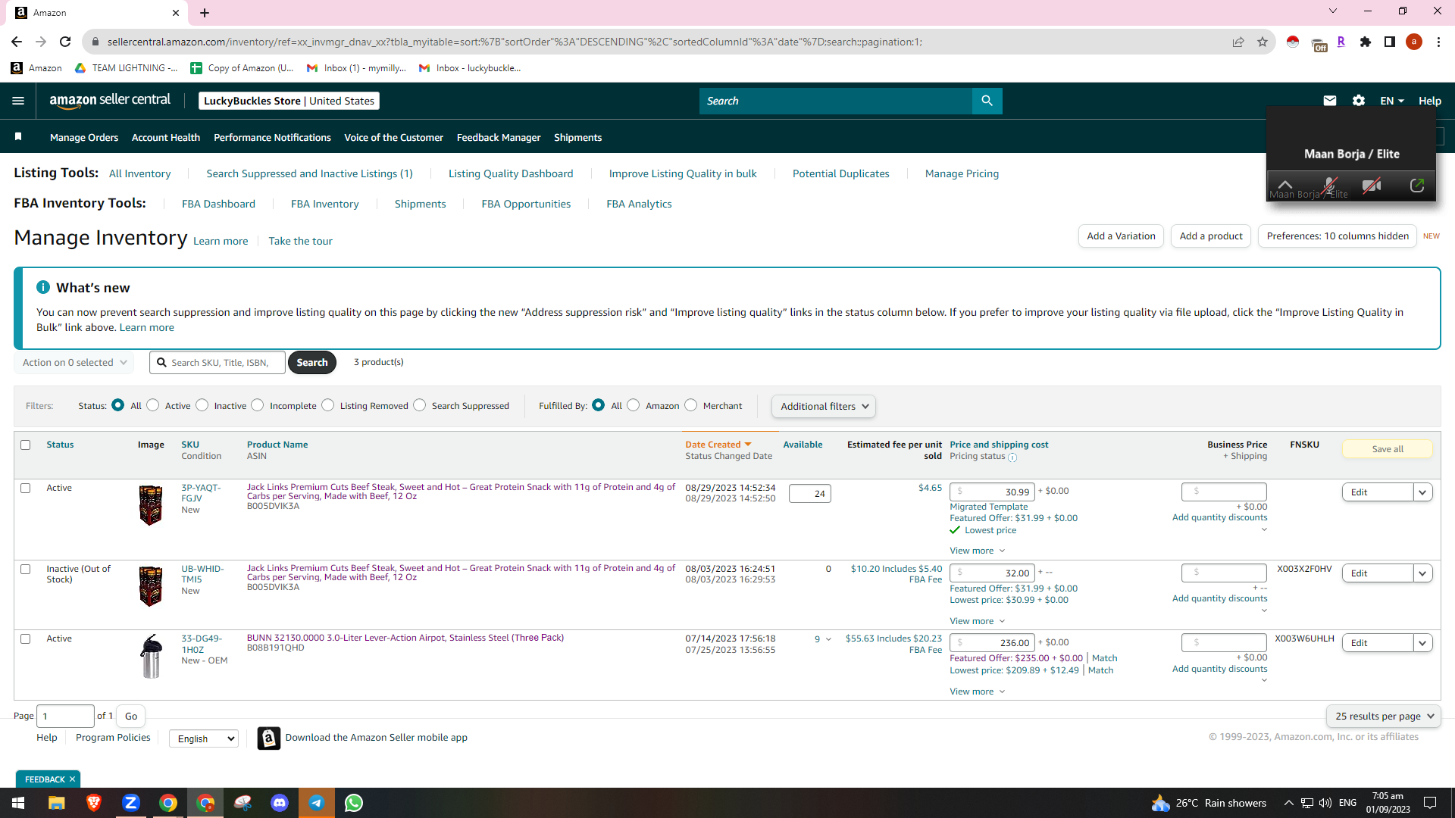Viewport: 1455px width, 818px height.
Task: Open Edit dropdown arrow for 3P-YAQT-FGJV row
Action: coord(1422,492)
